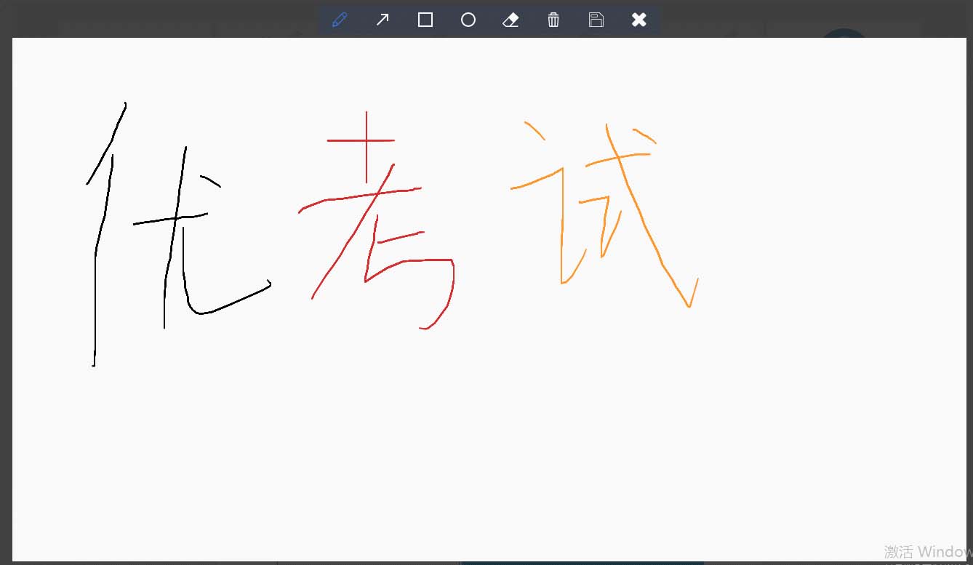Select the circle shape tool
This screenshot has height=565, width=973.
pos(468,20)
